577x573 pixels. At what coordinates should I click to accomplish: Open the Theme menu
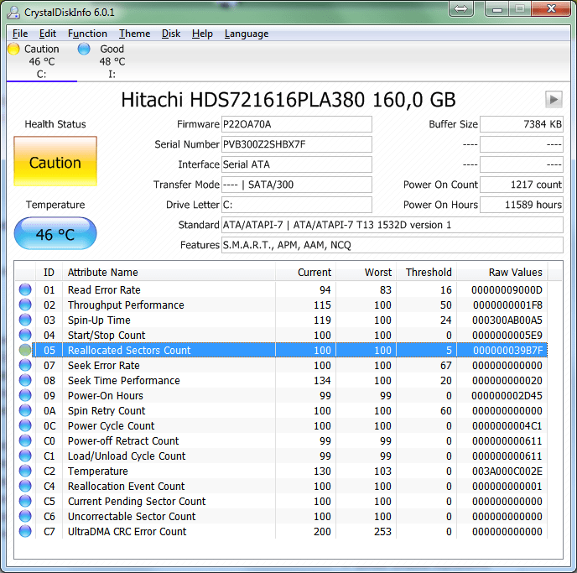[134, 34]
